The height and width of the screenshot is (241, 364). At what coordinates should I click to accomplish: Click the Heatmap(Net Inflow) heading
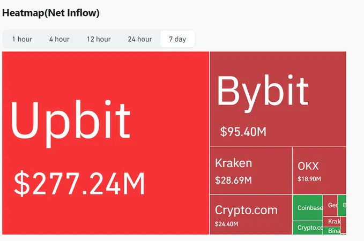(x=51, y=13)
